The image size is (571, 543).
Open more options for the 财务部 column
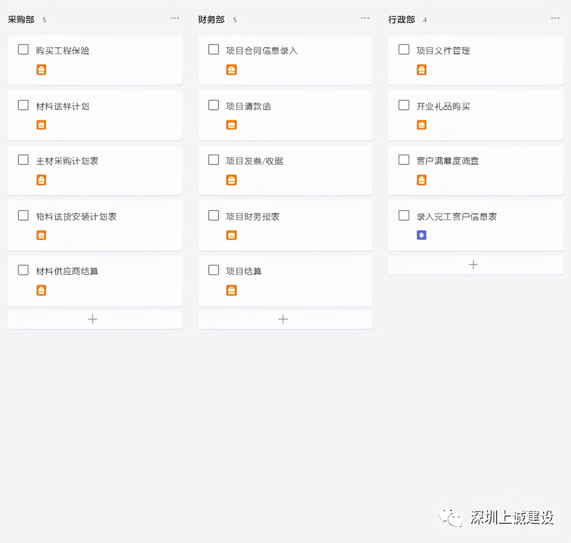click(365, 17)
